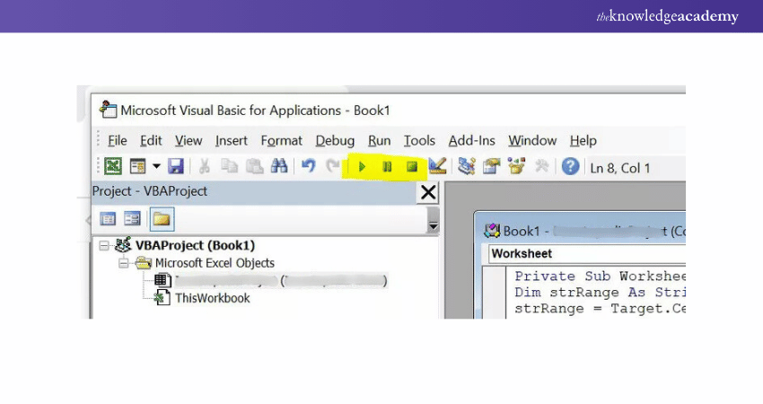Close the Project - VBAProject pane
The image size is (763, 404).
tap(428, 192)
